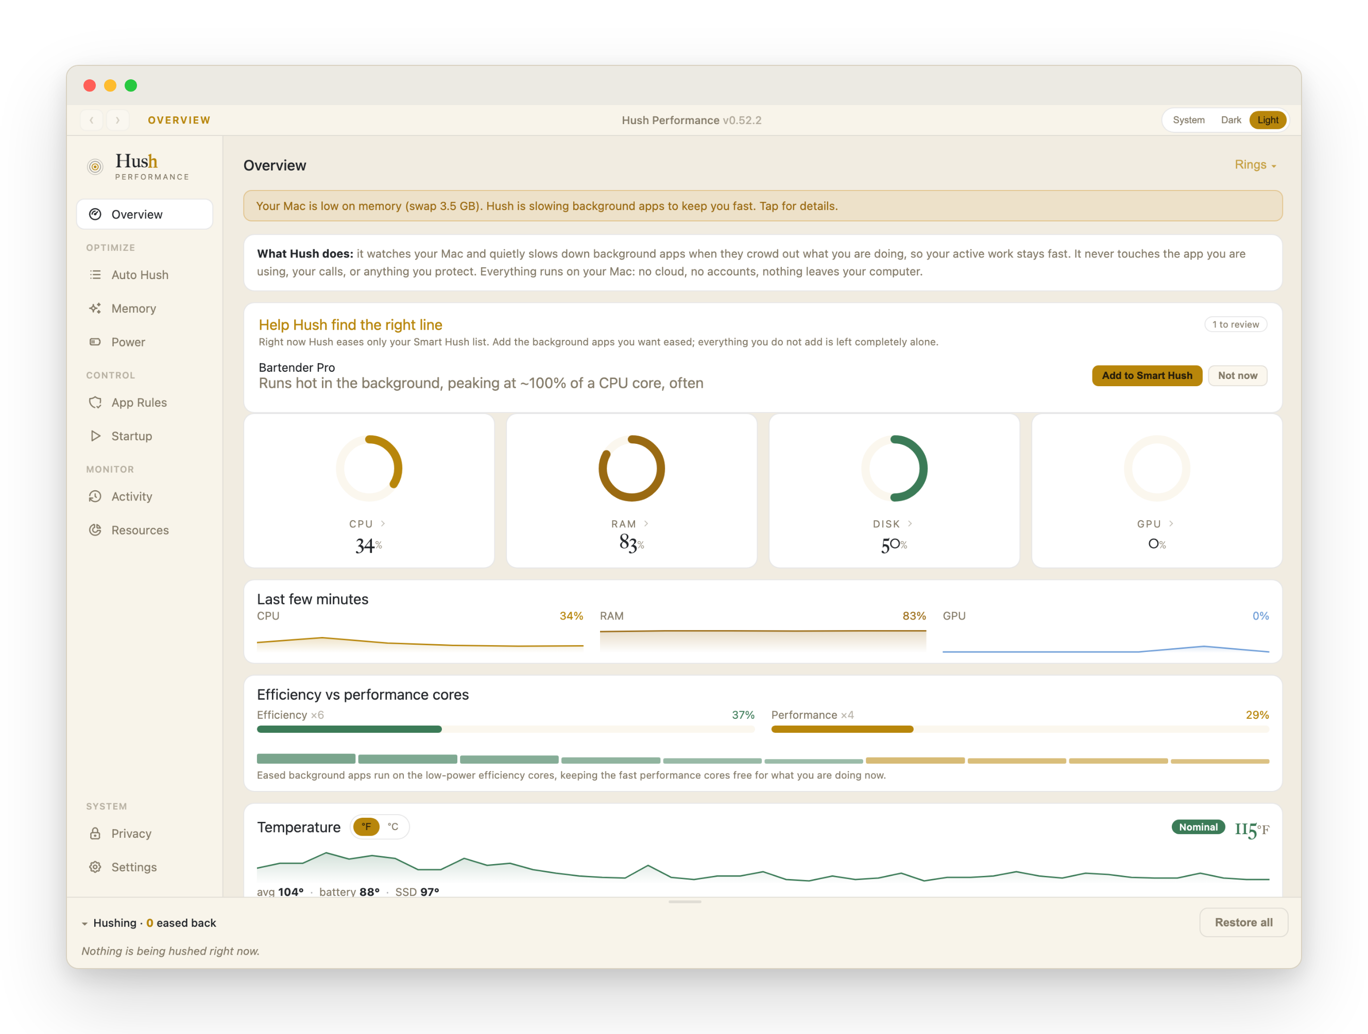Image resolution: width=1368 pixels, height=1034 pixels.
Task: Open the Power section
Action: (145, 342)
